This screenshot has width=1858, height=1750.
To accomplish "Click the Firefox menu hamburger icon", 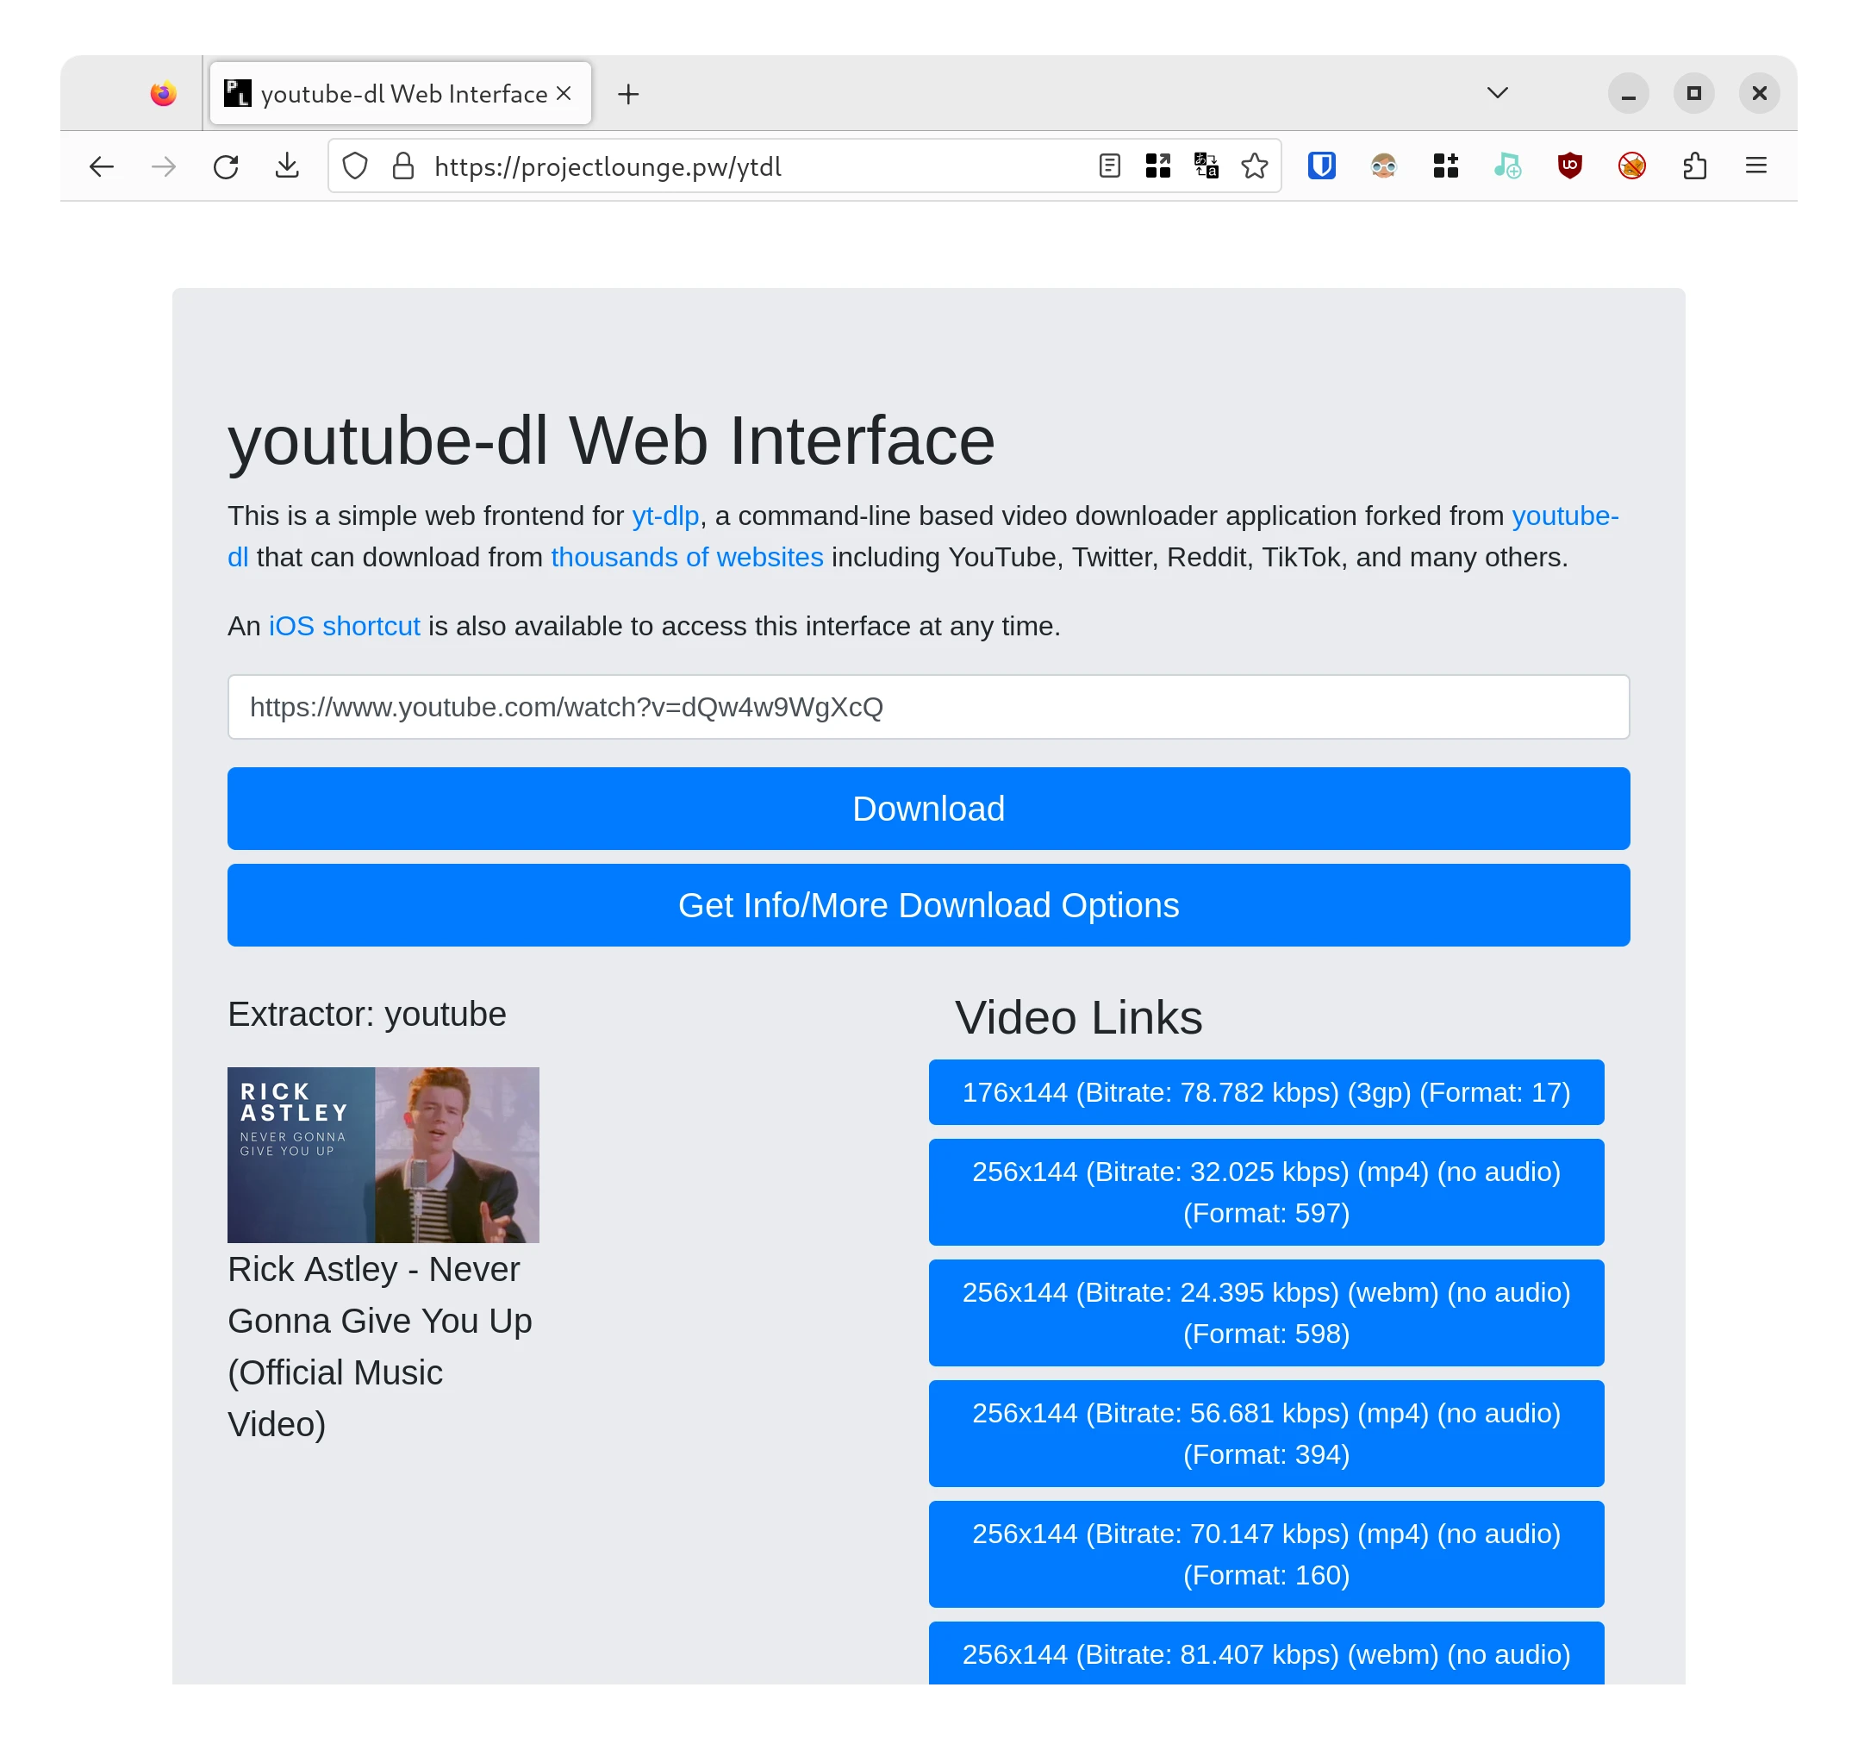I will tap(1756, 165).
